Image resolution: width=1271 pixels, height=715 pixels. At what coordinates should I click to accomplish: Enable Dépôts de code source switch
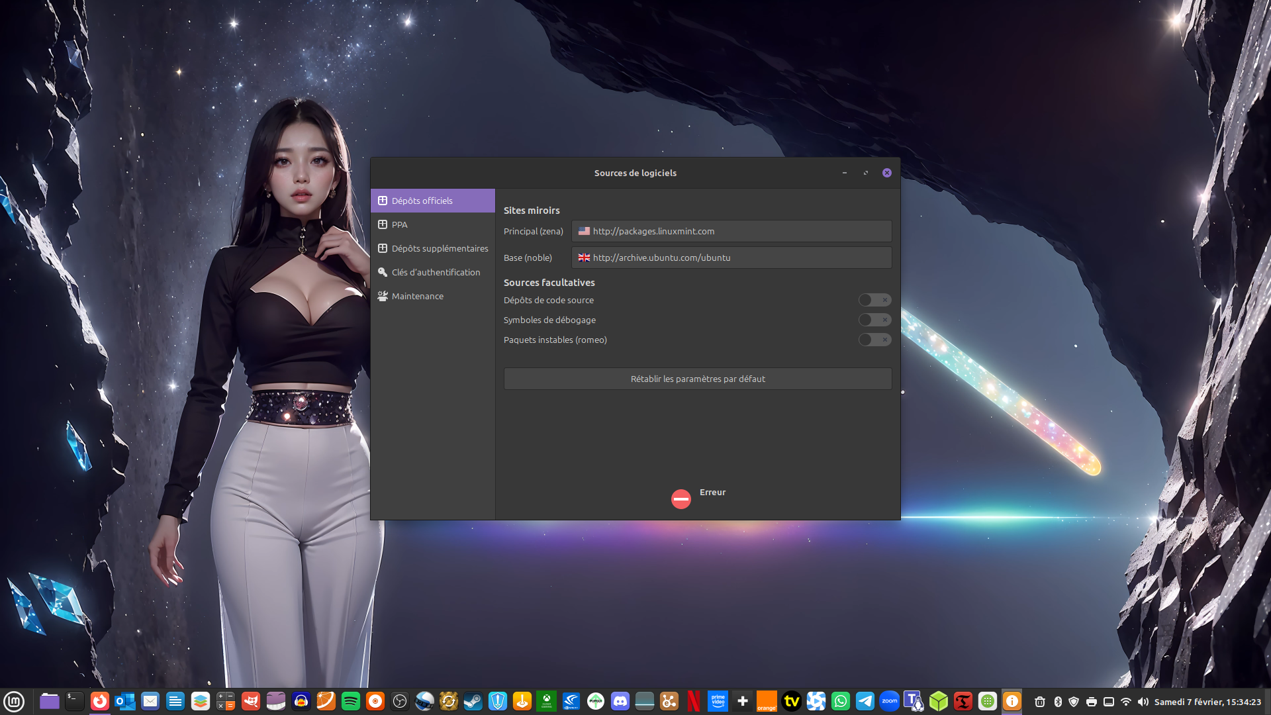tap(874, 300)
